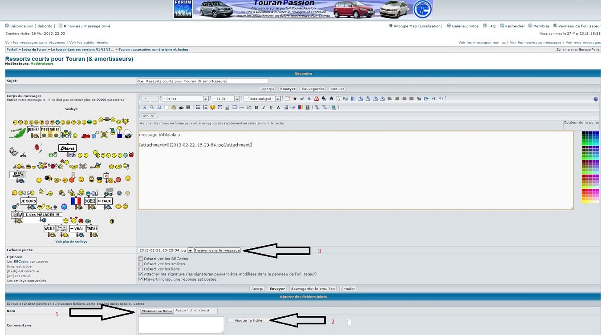Insert the JOKER sign smiley
Image resolution: width=601 pixels, height=335 pixels.
(33, 130)
